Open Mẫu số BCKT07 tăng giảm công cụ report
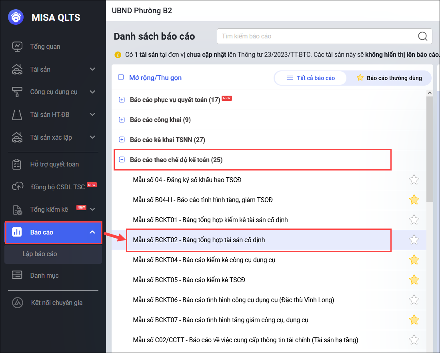 click(269, 320)
